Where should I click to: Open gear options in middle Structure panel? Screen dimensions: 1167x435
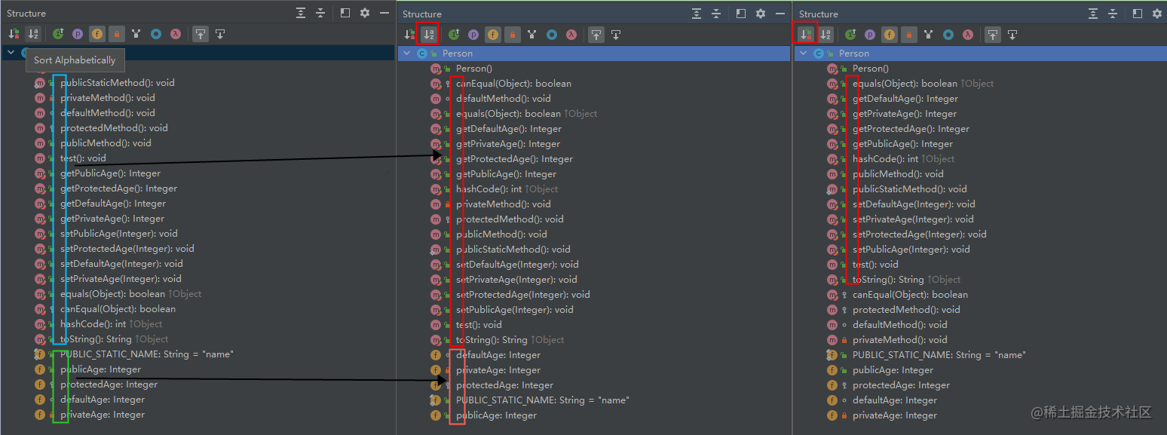click(x=761, y=14)
